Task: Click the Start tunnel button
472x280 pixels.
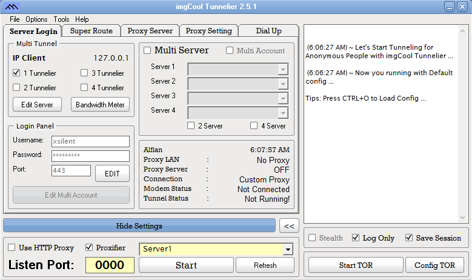Action: point(186,265)
